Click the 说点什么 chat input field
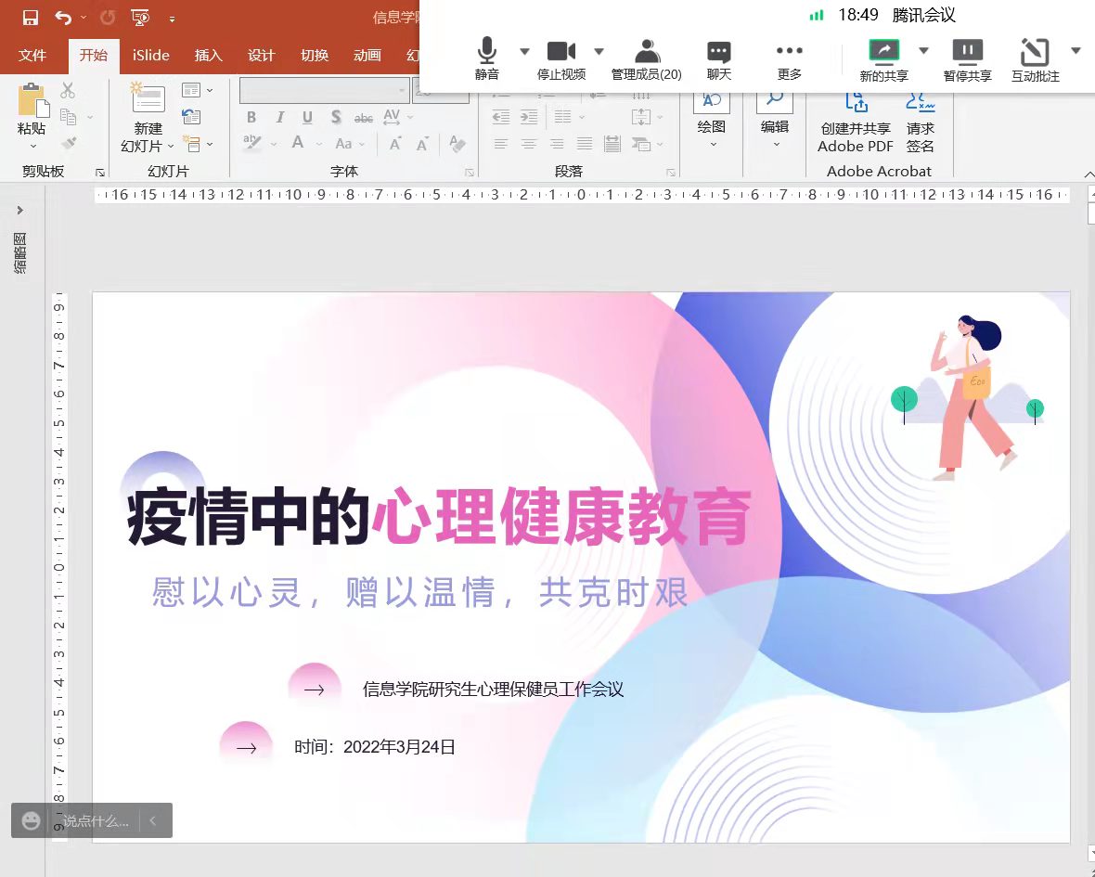The width and height of the screenshot is (1095, 877). tap(96, 820)
